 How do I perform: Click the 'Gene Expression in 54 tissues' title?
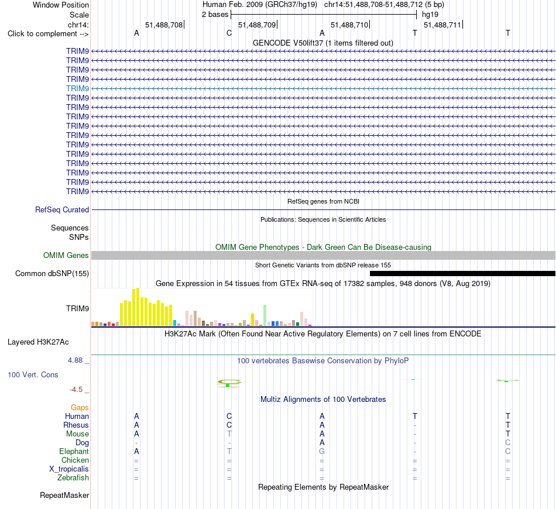point(323,284)
